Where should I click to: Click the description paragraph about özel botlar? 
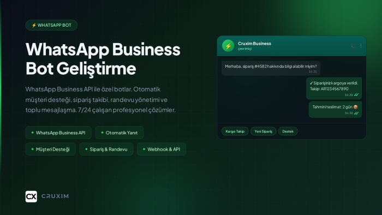[100, 99]
